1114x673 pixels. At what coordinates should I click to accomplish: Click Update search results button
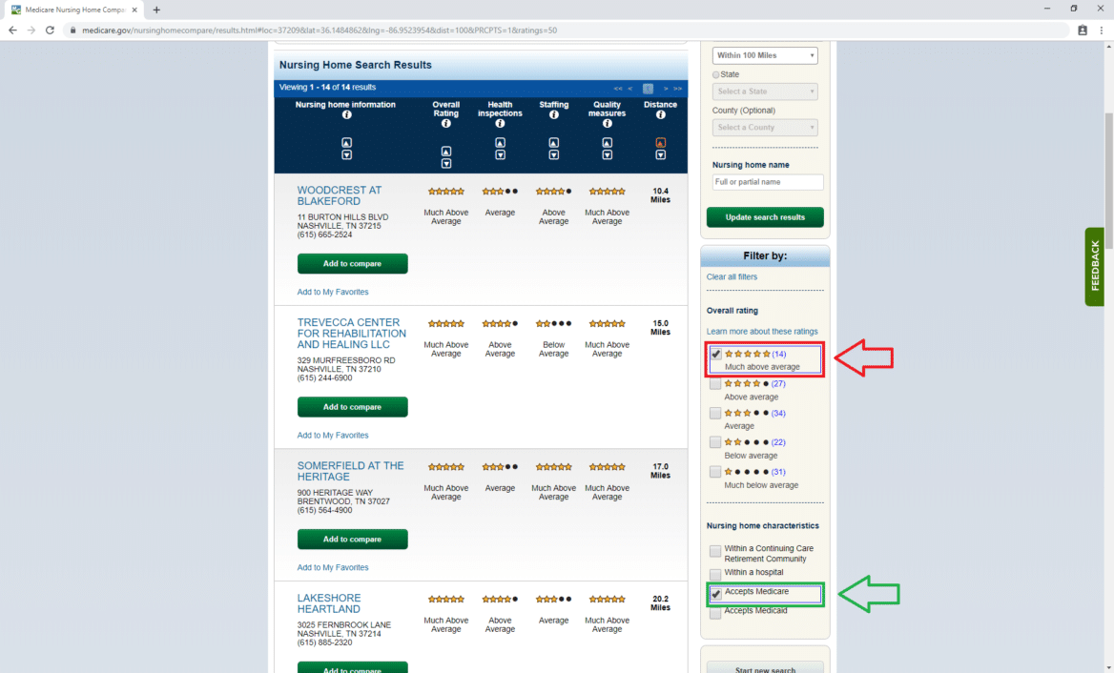(765, 217)
